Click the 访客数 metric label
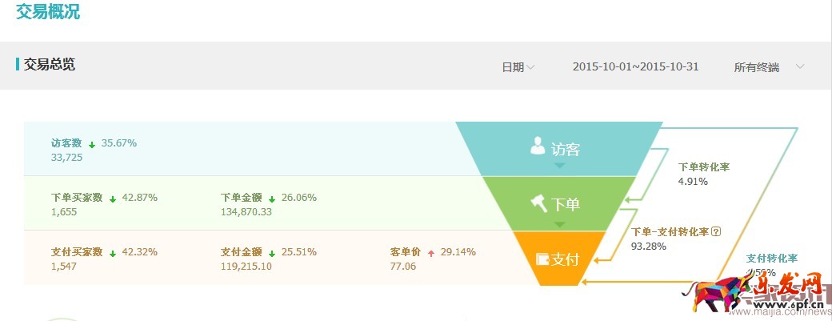 coord(66,143)
